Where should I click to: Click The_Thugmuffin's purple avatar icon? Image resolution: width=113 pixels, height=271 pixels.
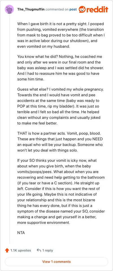coord(9,9)
